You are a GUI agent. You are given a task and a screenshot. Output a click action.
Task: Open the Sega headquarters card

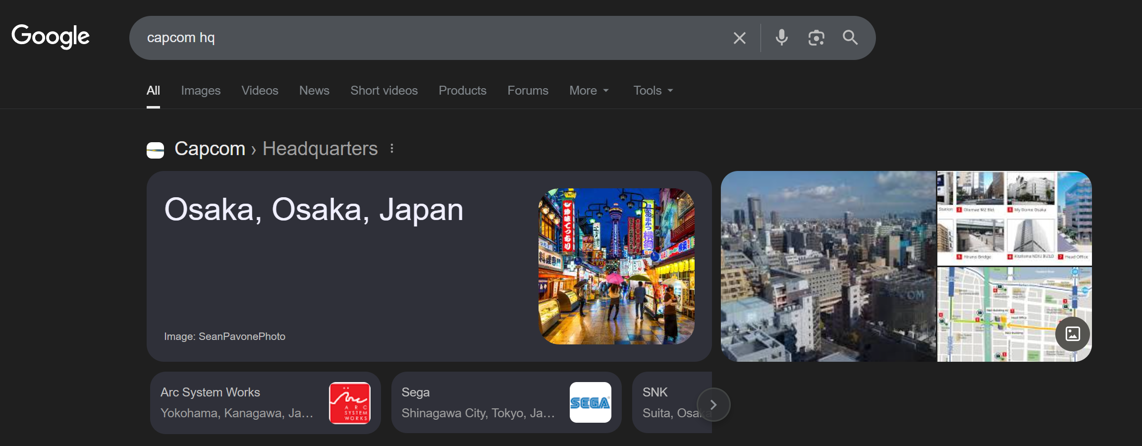pyautogui.click(x=506, y=403)
